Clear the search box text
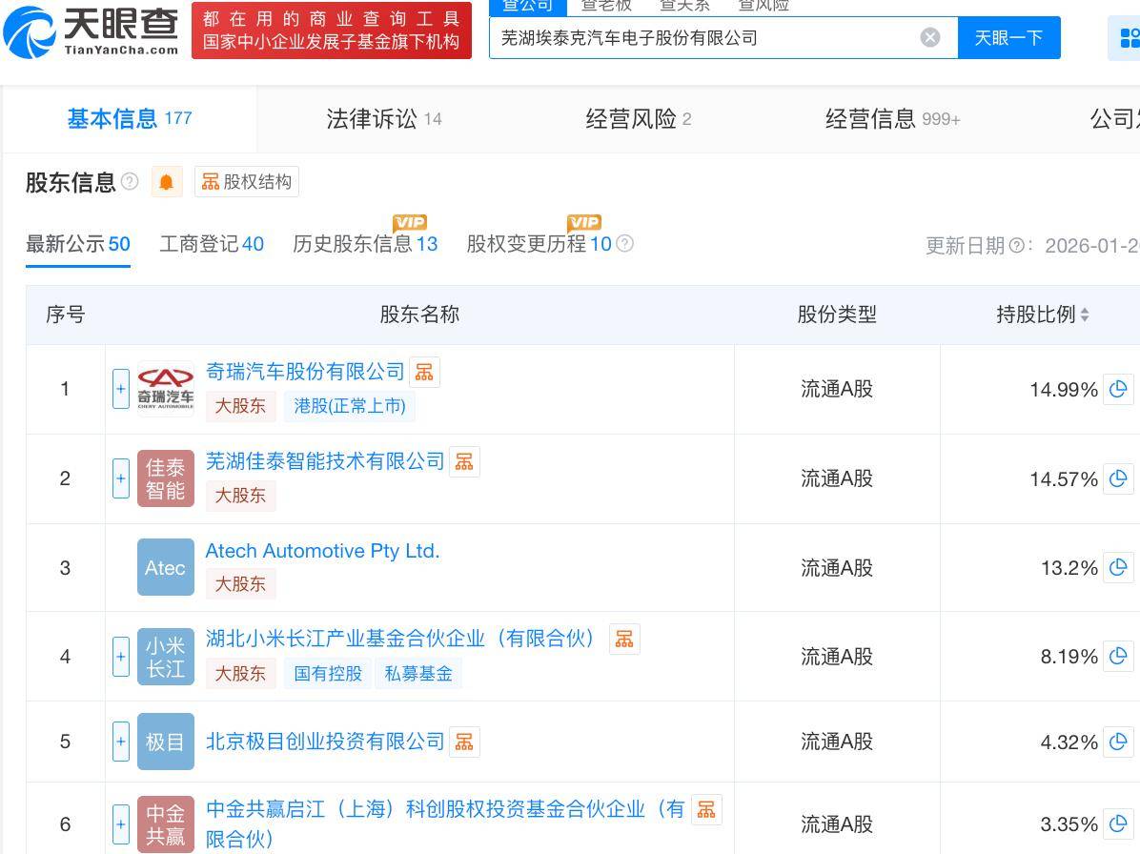Screen dimensions: 1140x854 (x=929, y=37)
